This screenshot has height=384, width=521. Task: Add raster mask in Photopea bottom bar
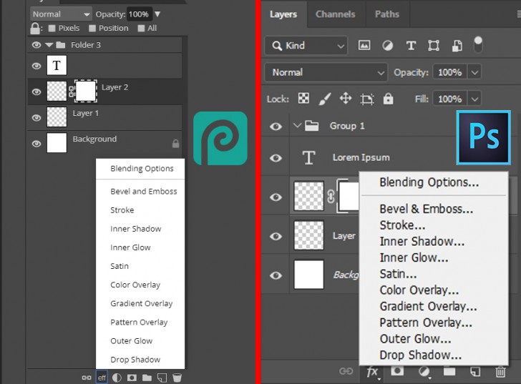tap(132, 378)
